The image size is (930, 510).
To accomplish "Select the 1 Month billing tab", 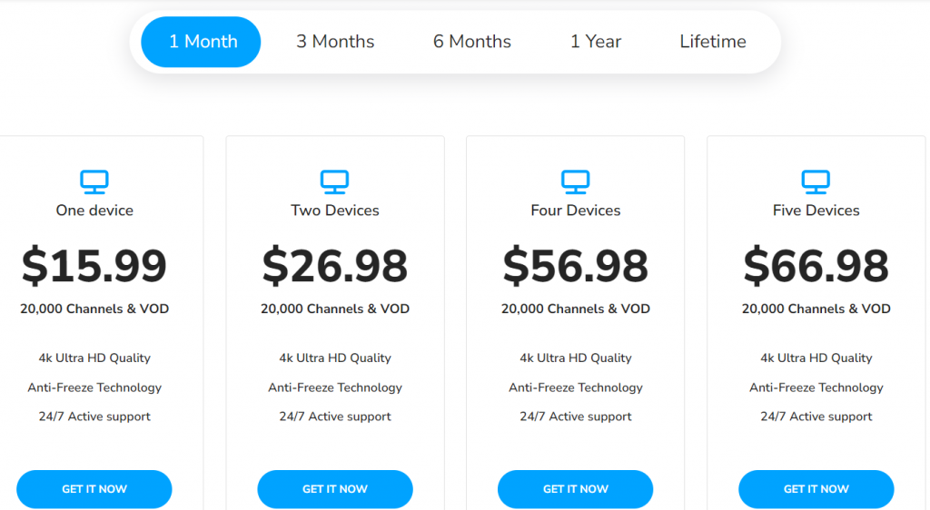I will pos(201,42).
